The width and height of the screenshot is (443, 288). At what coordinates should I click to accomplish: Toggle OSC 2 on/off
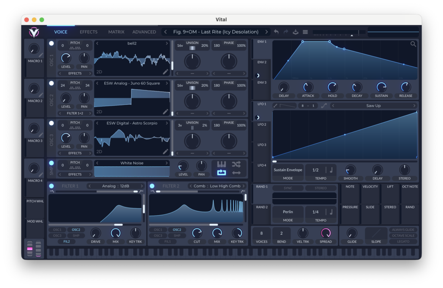point(51,83)
